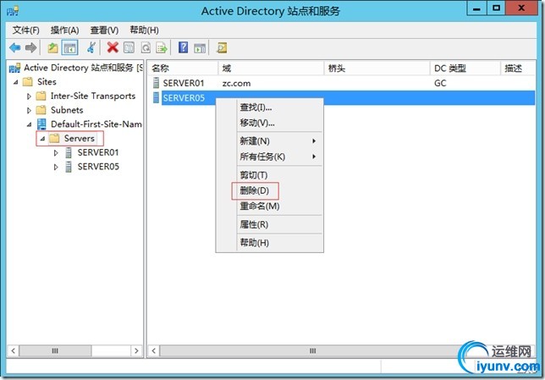545x380 pixels.
Task: Select SERVER01 under Servers in tree
Action: tap(98, 152)
